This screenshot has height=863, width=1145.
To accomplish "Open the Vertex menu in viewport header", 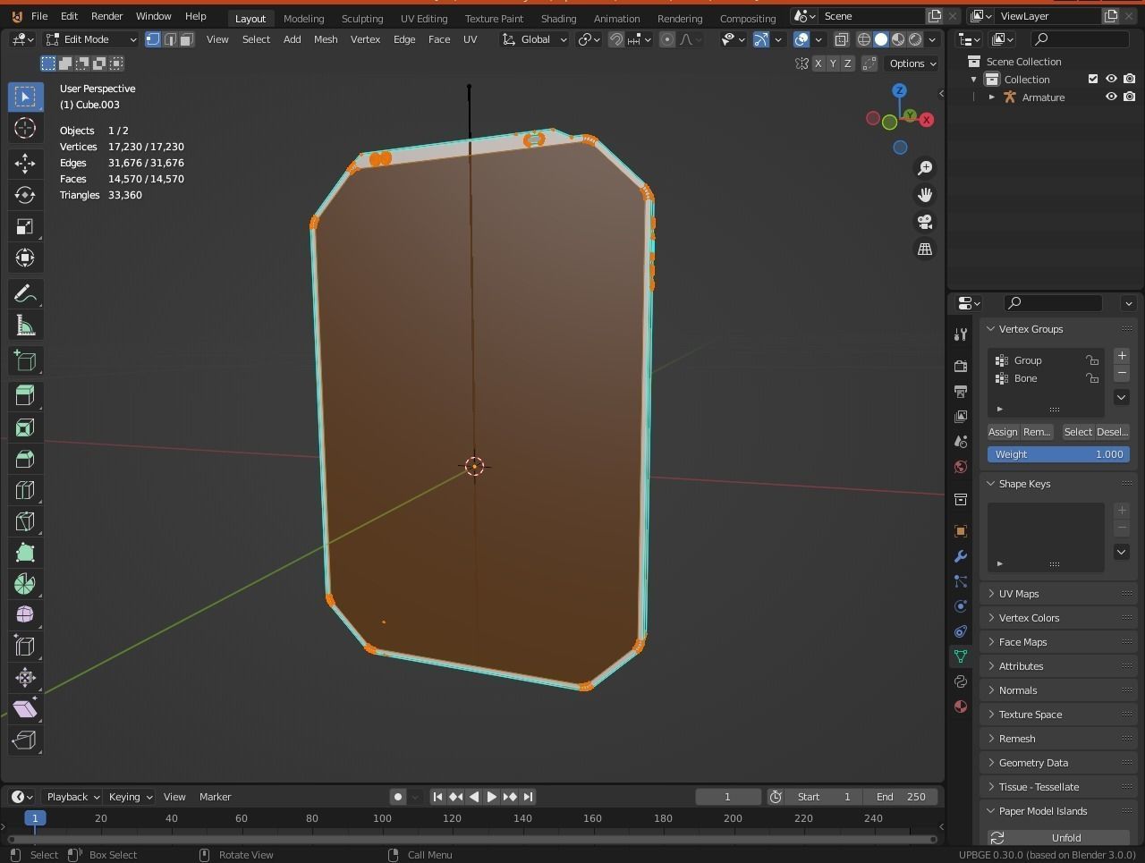I will click(365, 39).
